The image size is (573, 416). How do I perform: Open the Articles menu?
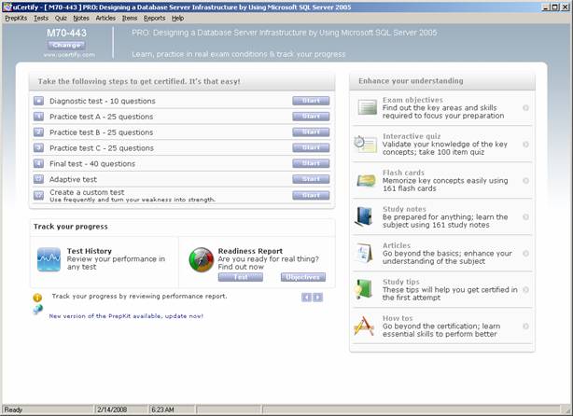(105, 18)
